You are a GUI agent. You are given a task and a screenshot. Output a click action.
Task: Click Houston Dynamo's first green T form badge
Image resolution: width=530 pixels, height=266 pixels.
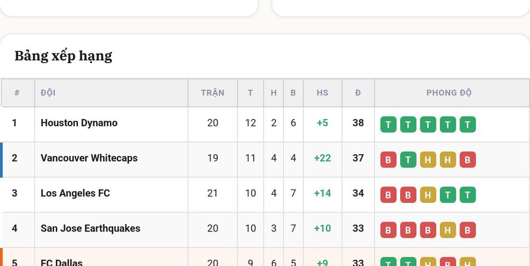click(388, 125)
